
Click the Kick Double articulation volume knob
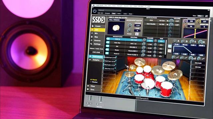tap(171, 24)
